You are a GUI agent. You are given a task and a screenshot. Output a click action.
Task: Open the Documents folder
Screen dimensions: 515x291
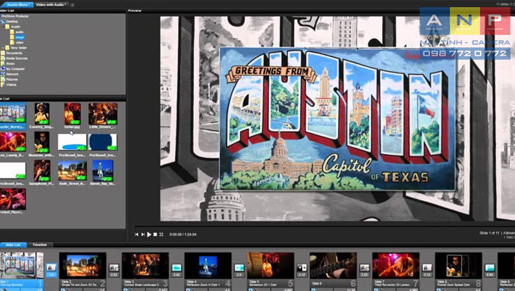tap(12, 53)
